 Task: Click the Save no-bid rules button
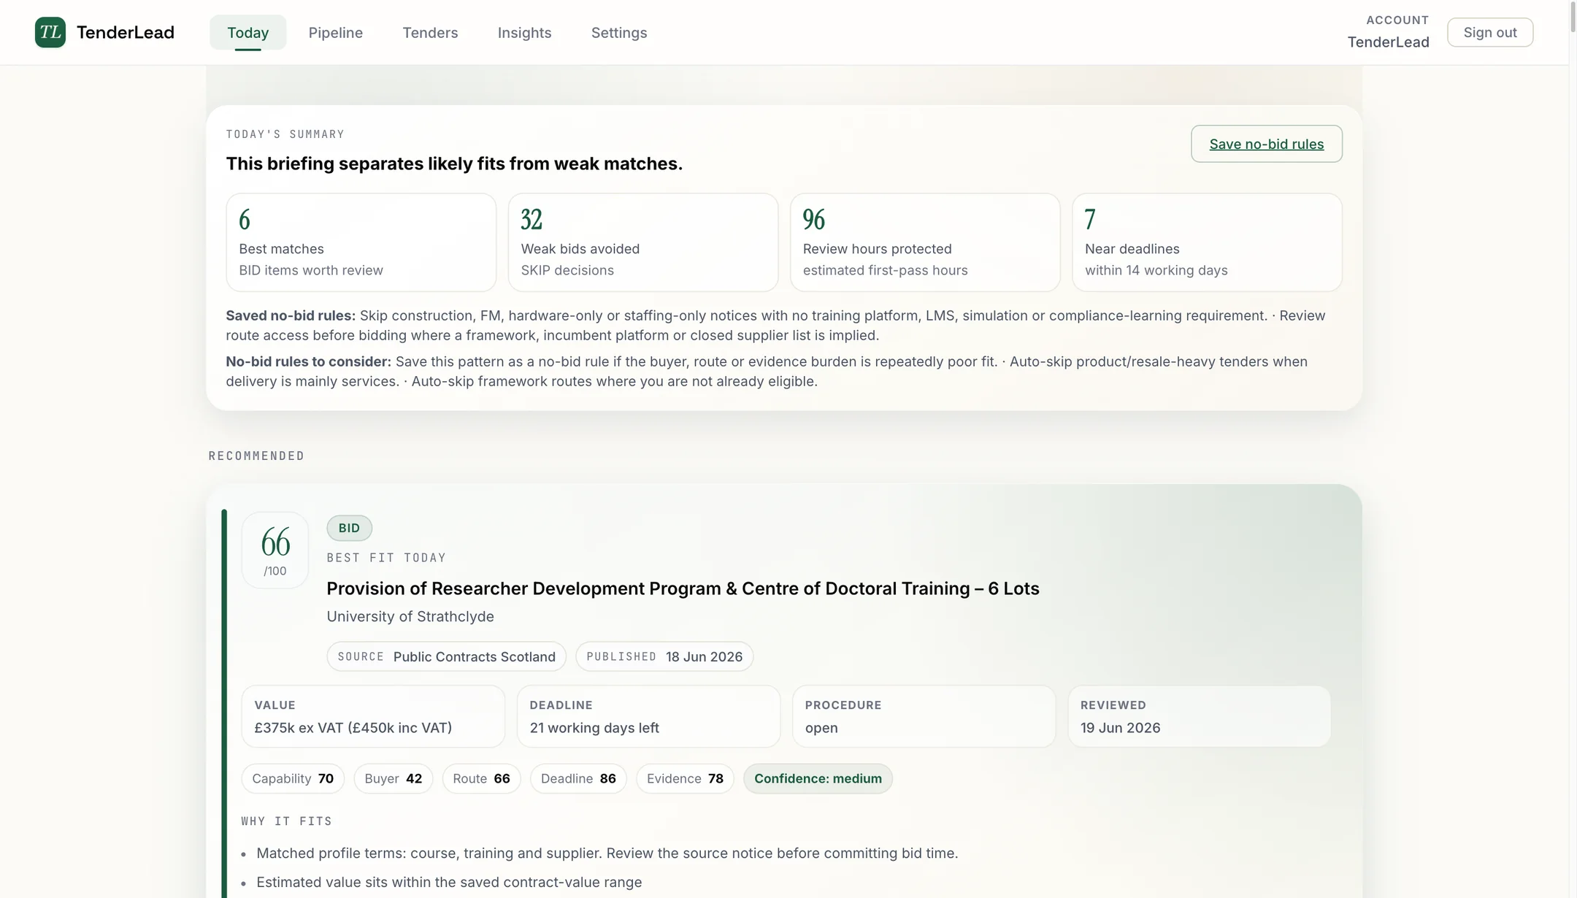pyautogui.click(x=1267, y=144)
